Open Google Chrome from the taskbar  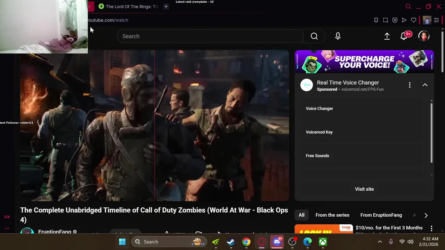click(246, 242)
